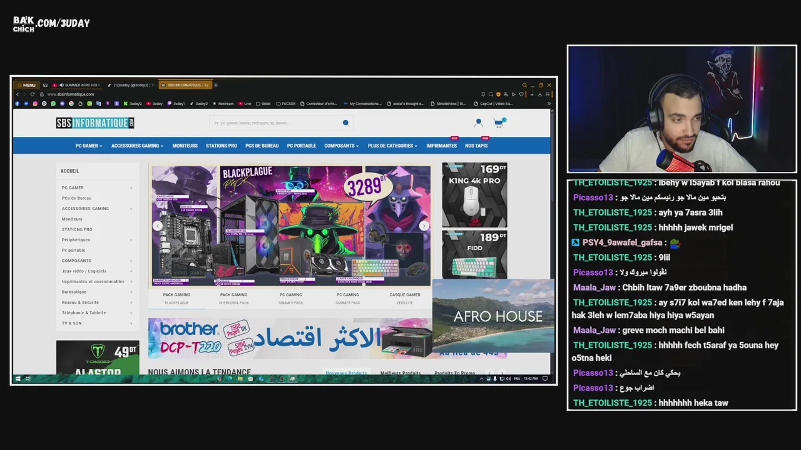The width and height of the screenshot is (801, 450).
Task: Select the ZEUS LITE casque gamer tab
Action: click(x=405, y=299)
